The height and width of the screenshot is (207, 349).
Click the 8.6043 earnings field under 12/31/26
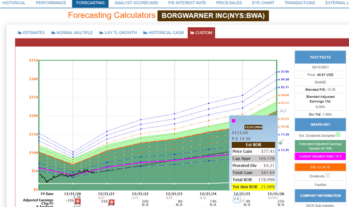tap(273, 198)
